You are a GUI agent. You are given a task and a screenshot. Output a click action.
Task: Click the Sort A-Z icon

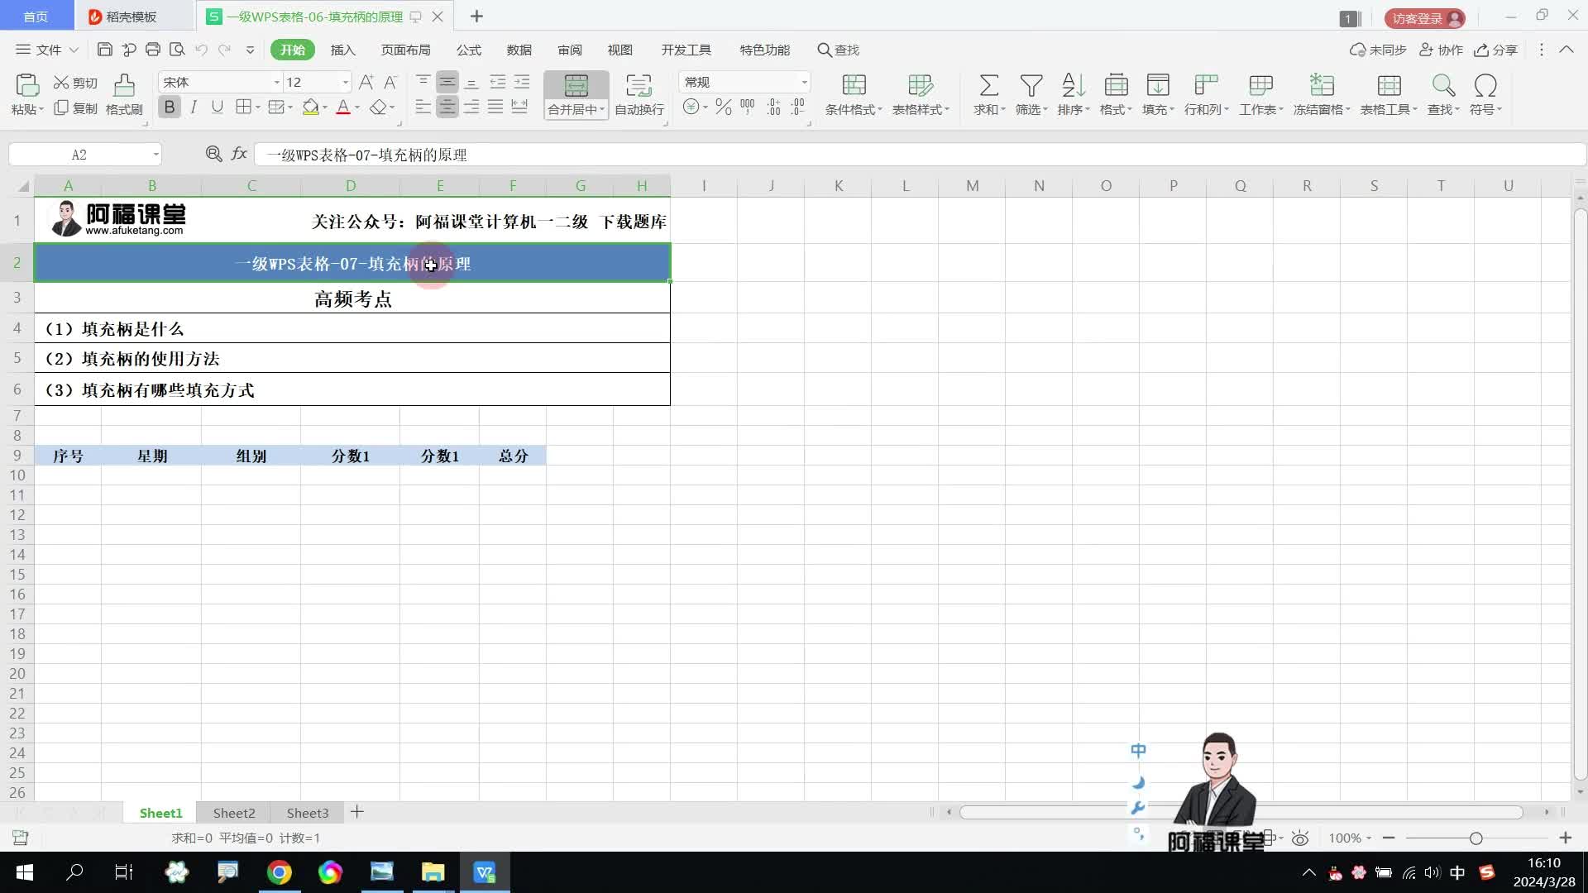[1073, 85]
